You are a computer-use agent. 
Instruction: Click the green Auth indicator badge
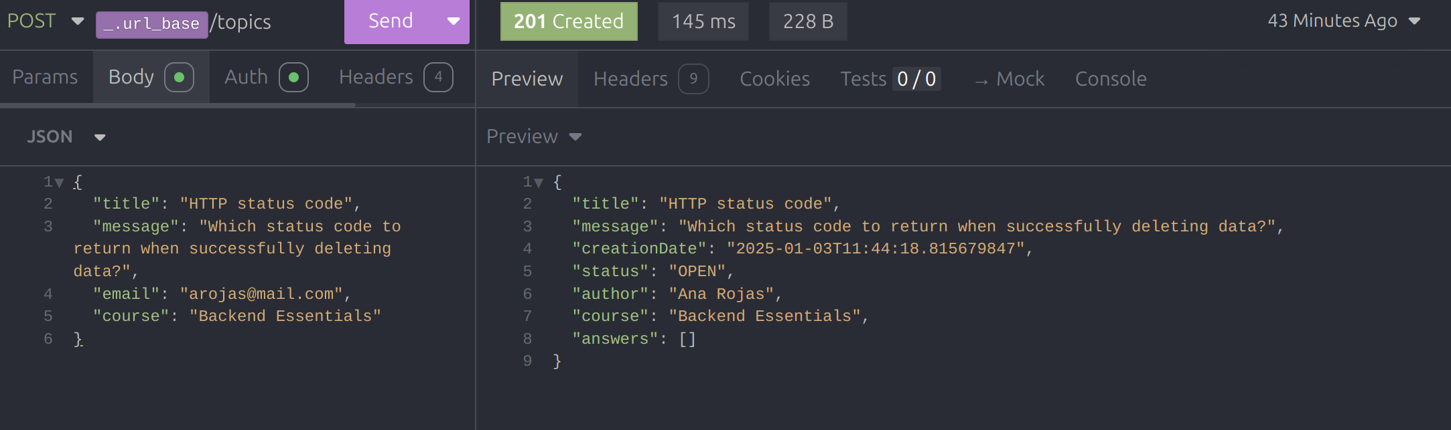coord(293,77)
